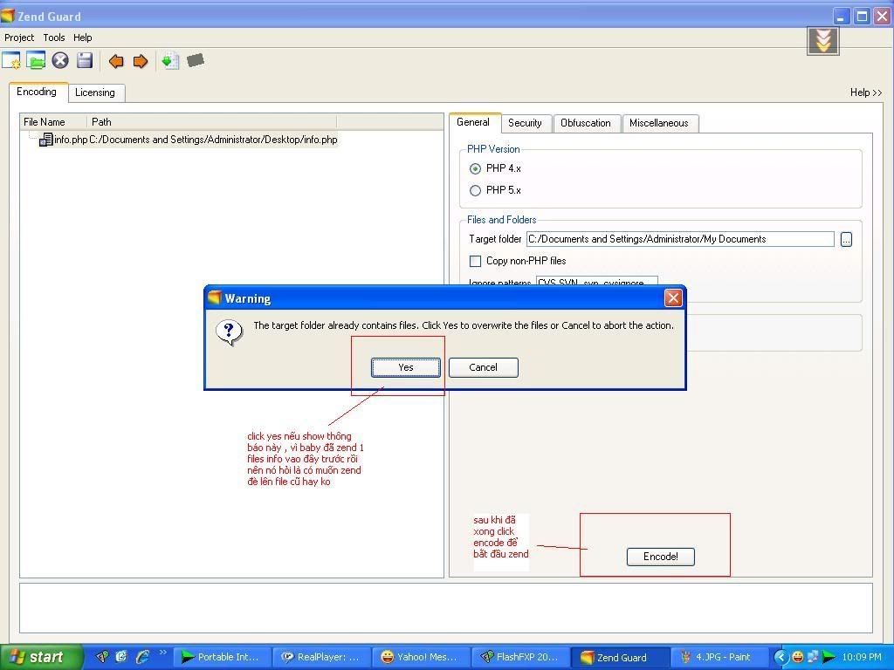
Task: Click the gray ticket-shaped toolbar icon
Action: point(195,60)
